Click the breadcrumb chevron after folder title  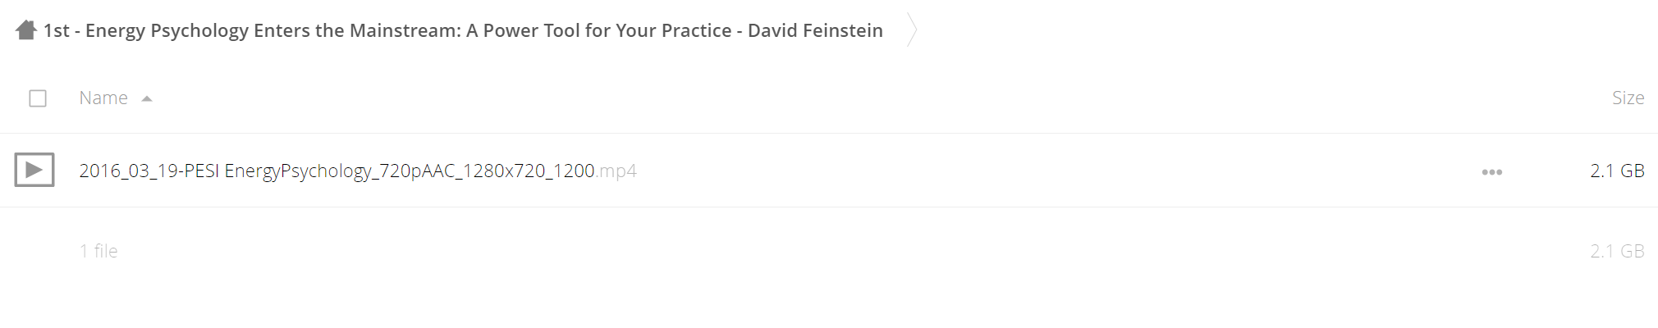pos(911,30)
